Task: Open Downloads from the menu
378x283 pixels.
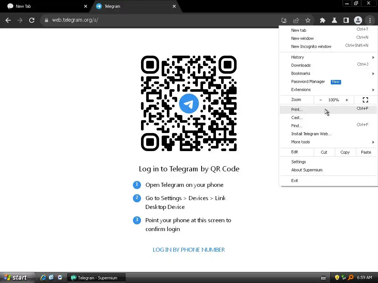Action: 328,65
